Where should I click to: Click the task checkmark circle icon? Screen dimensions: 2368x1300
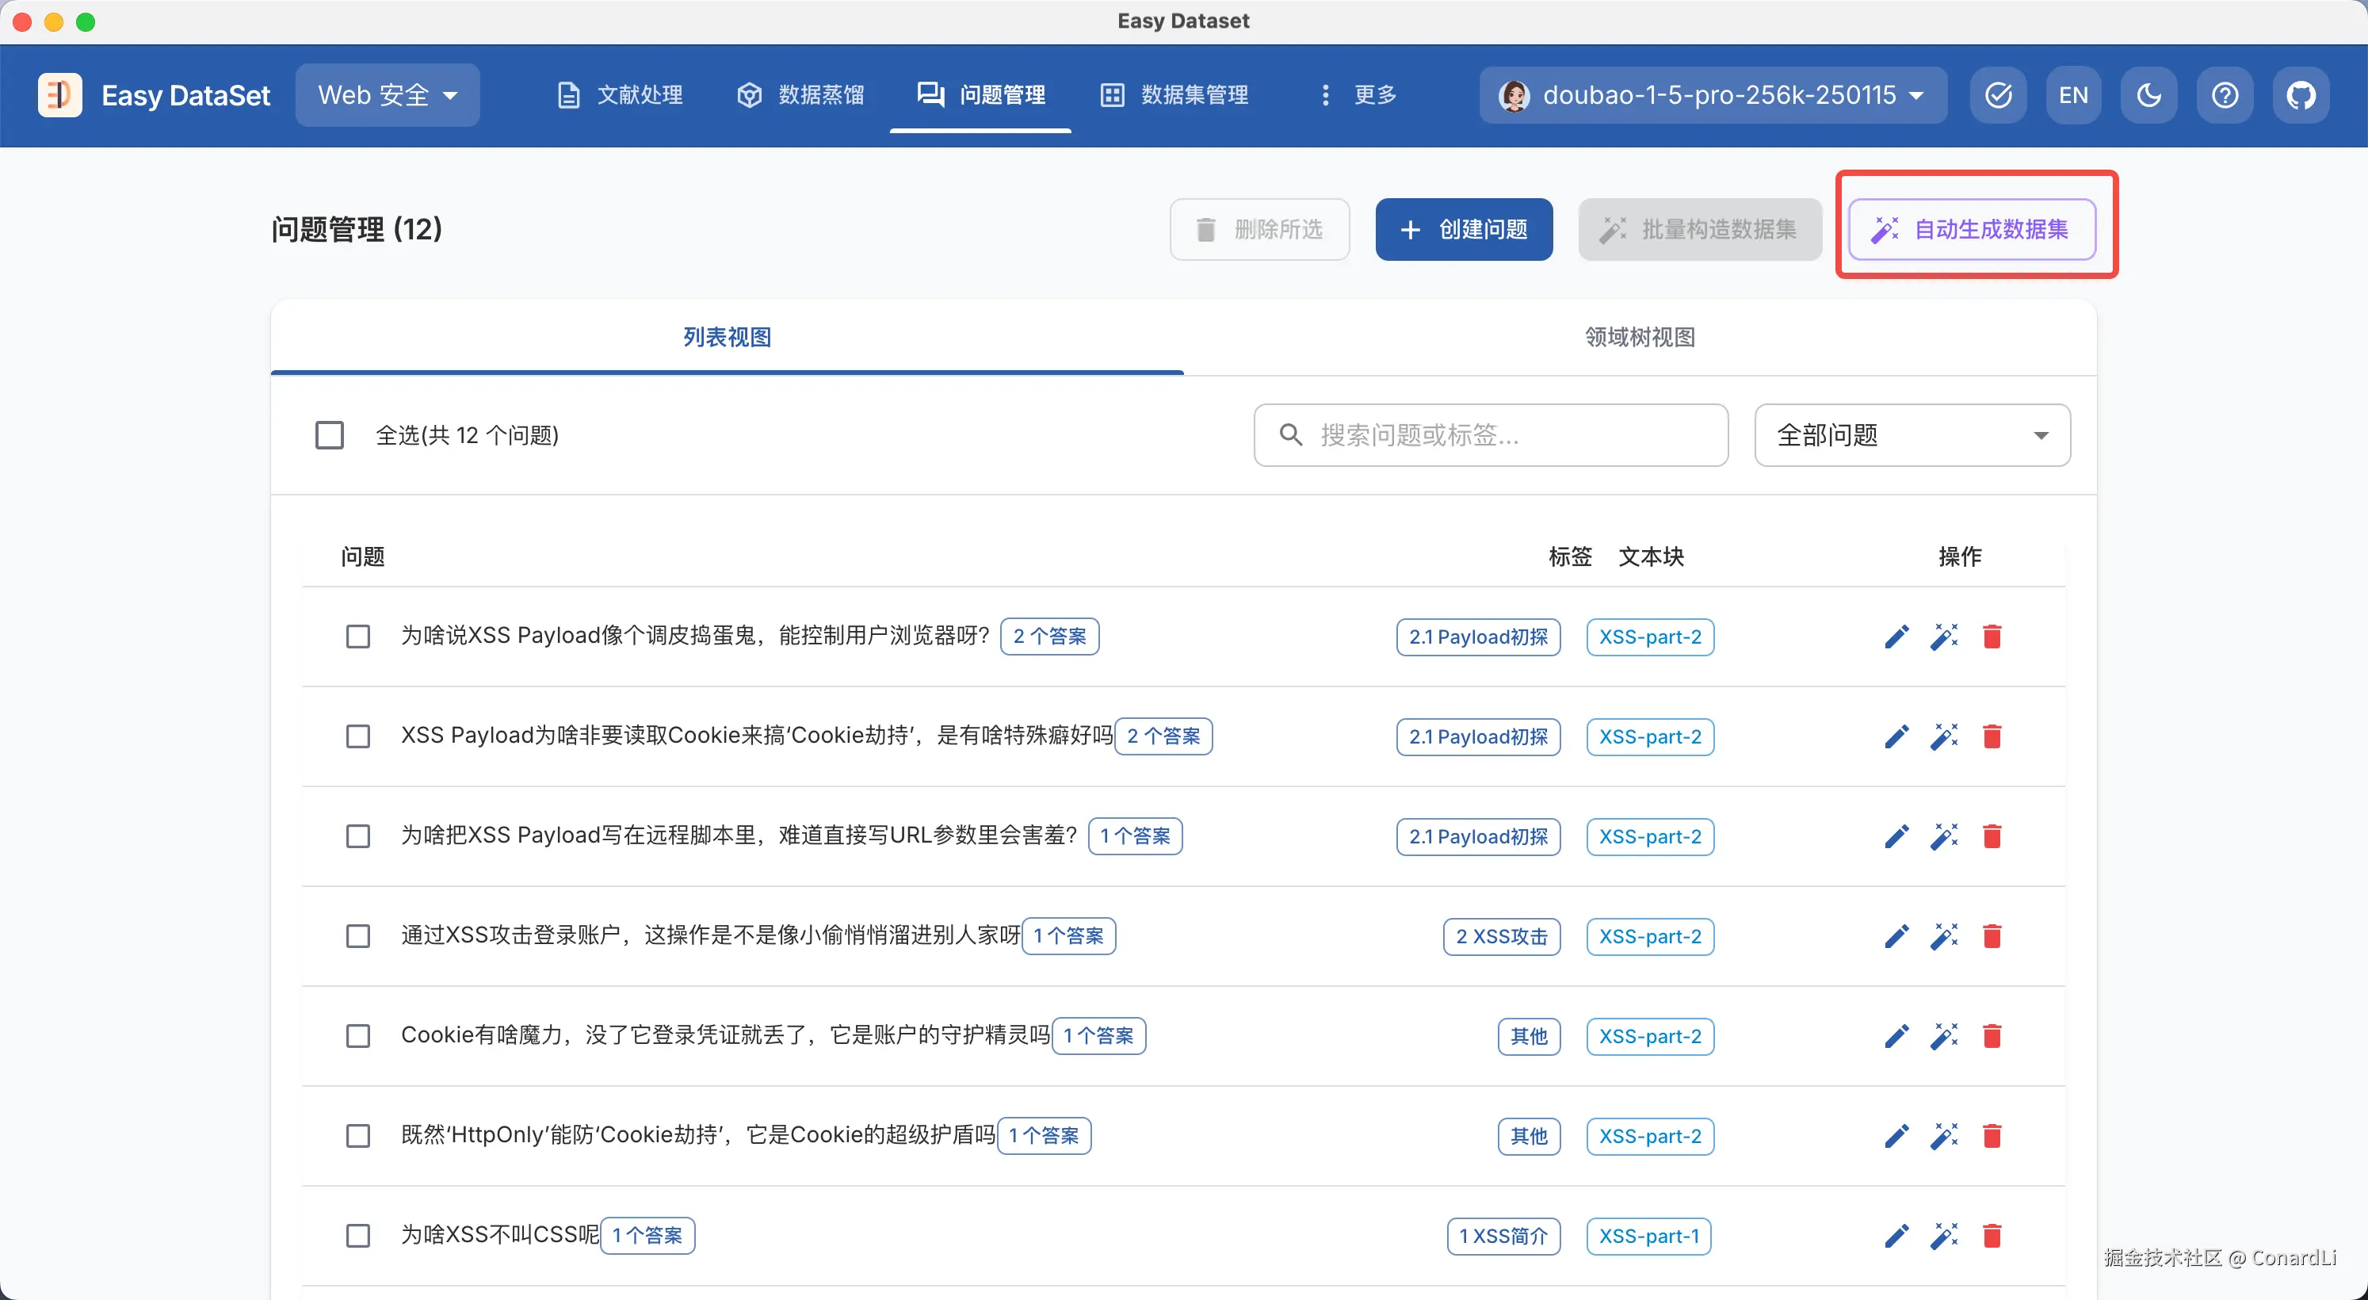point(1998,94)
